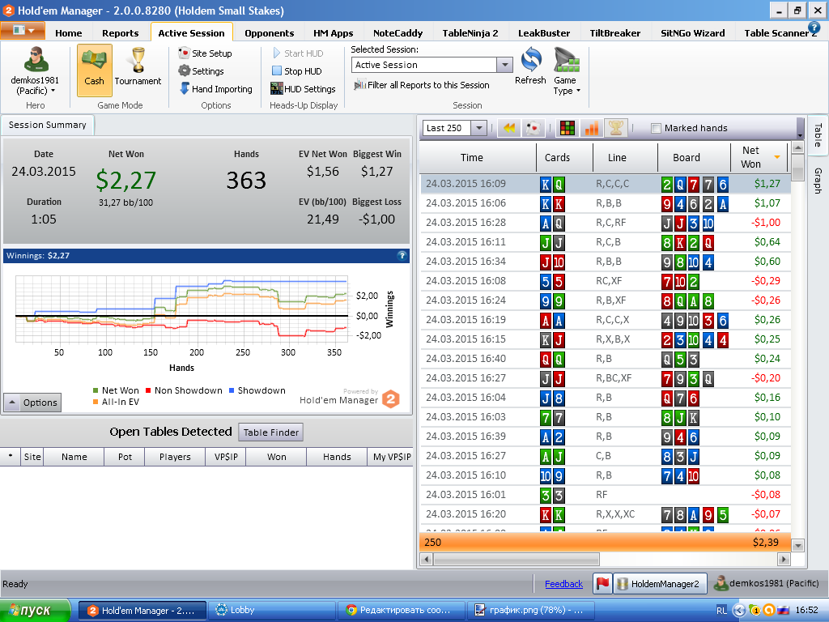The image size is (829, 622).
Task: Open LeakBuster tab
Action: coord(544,32)
